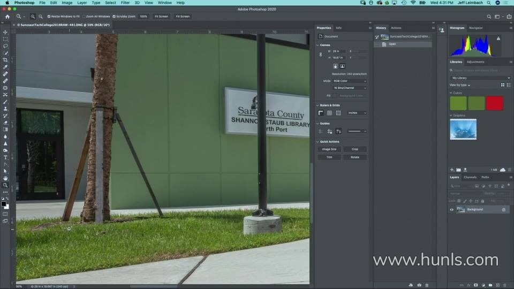The image size is (514, 289).
Task: Toggle Resize Windows to Fit checkbox
Action: tap(49, 17)
